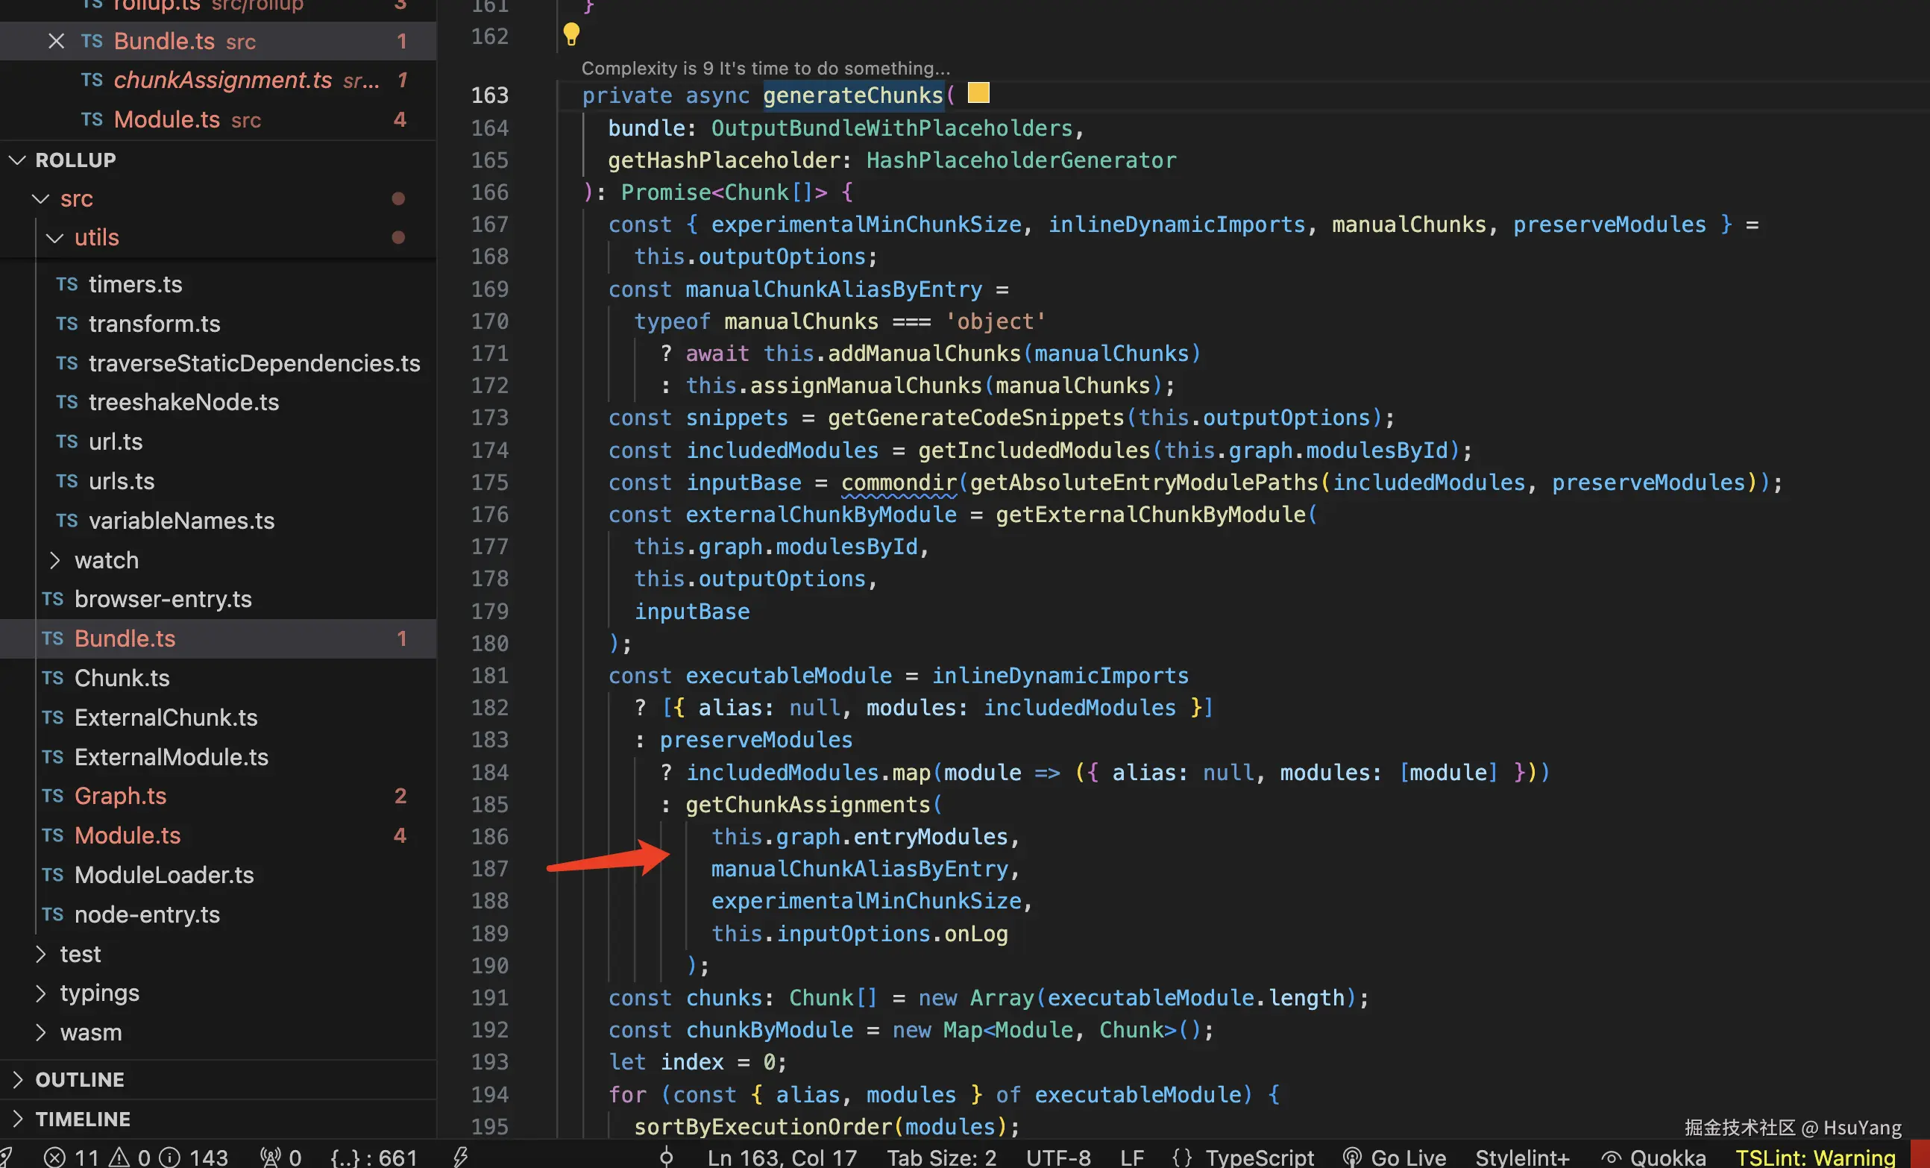Open Module.ts in open editors list
The height and width of the screenshot is (1168, 1930).
pos(166,119)
